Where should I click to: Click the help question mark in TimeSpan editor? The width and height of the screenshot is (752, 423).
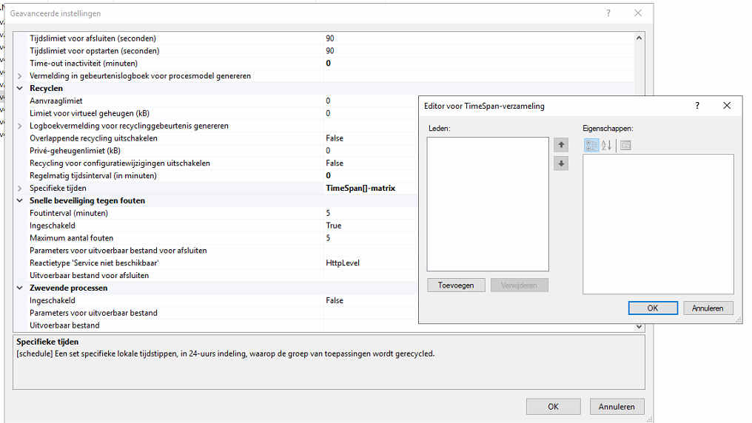(x=696, y=106)
